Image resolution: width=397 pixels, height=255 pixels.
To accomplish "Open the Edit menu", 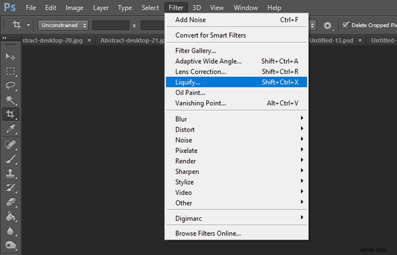I will [x=51, y=8].
